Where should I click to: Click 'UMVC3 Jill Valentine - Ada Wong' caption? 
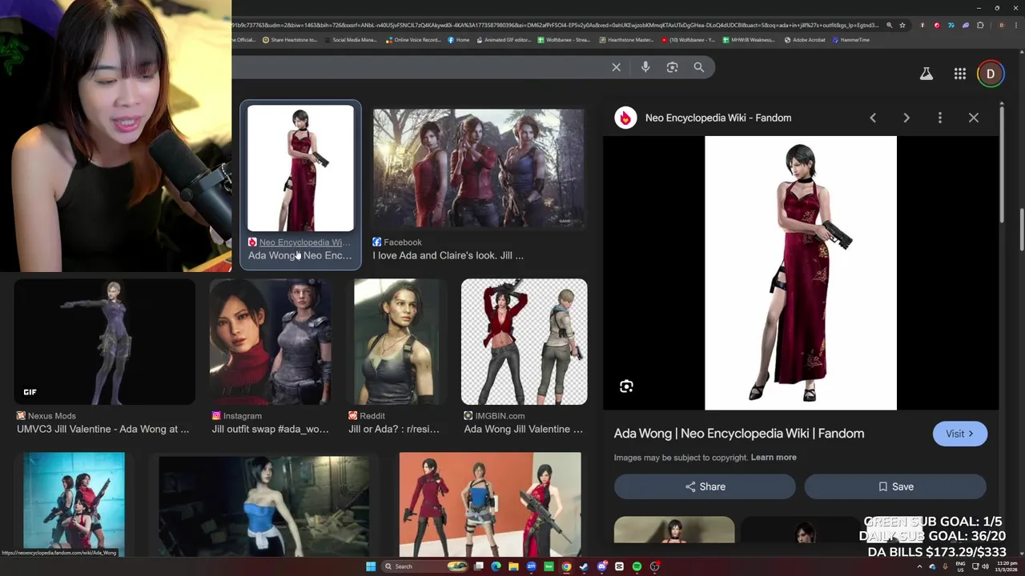[x=103, y=429]
